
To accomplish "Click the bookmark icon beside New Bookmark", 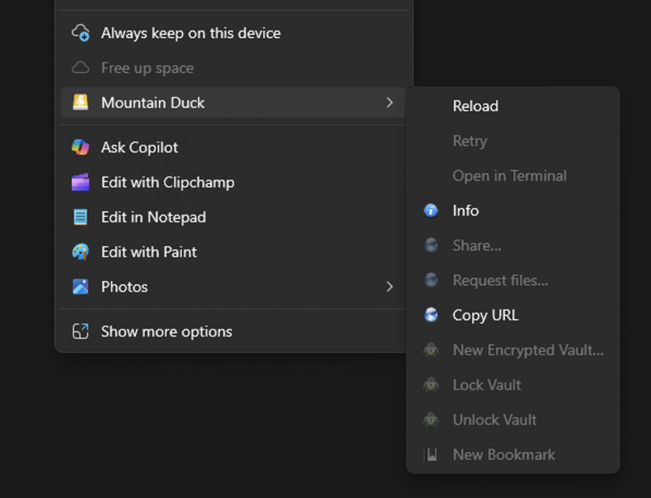I will tap(432, 454).
